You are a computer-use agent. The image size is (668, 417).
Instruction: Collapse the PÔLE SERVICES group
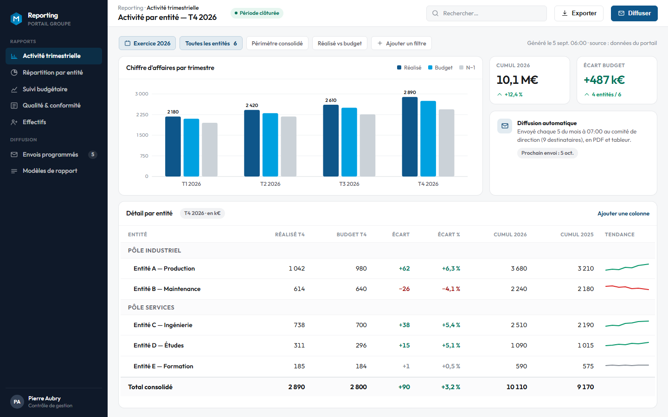point(387,308)
